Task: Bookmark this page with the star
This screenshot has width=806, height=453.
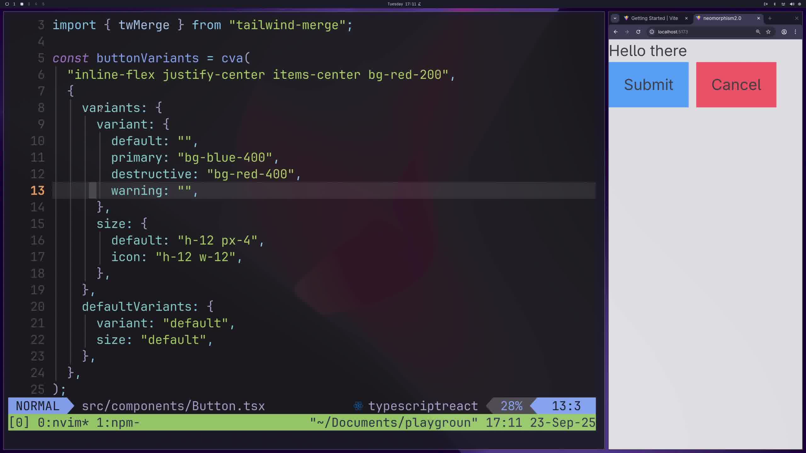Action: click(768, 32)
